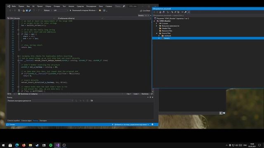The width and height of the screenshot is (264, 148).
Task: Open the Окно menu
Action: (x=101, y=6)
